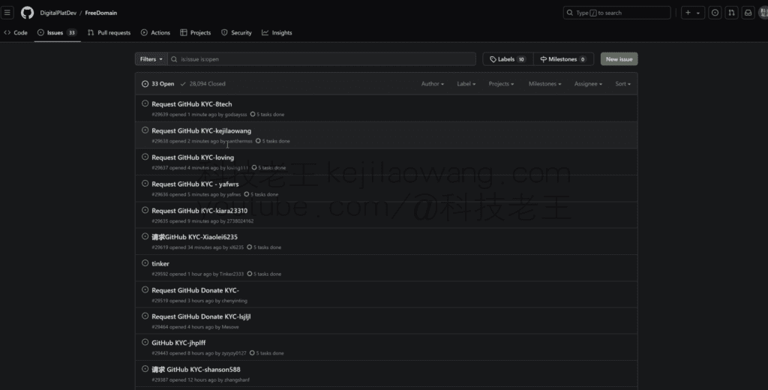Open the notifications inbox icon
Image resolution: width=768 pixels, height=390 pixels.
[x=748, y=13]
